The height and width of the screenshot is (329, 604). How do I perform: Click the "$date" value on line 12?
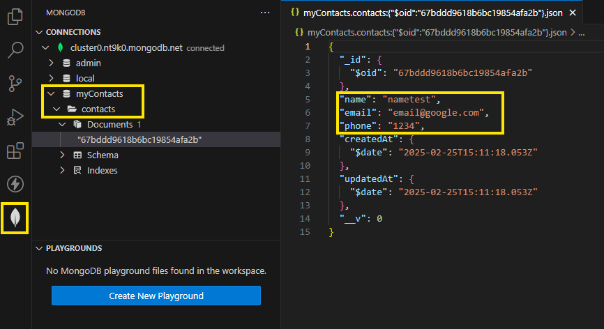pyautogui.click(x=467, y=192)
